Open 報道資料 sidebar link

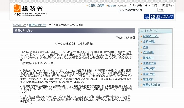(x=148, y=79)
